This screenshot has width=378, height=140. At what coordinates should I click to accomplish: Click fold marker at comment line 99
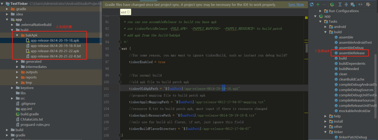tap(120, 75)
